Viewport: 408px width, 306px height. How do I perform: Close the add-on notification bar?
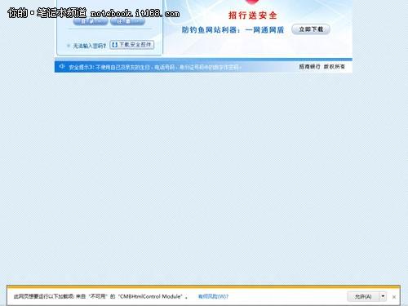pos(394,297)
